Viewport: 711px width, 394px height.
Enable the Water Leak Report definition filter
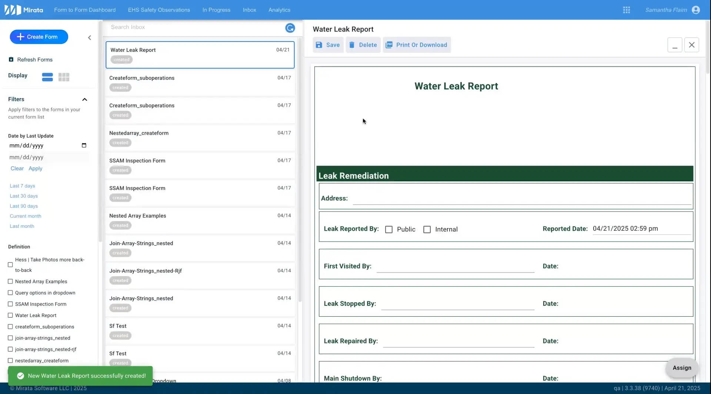(x=10, y=315)
